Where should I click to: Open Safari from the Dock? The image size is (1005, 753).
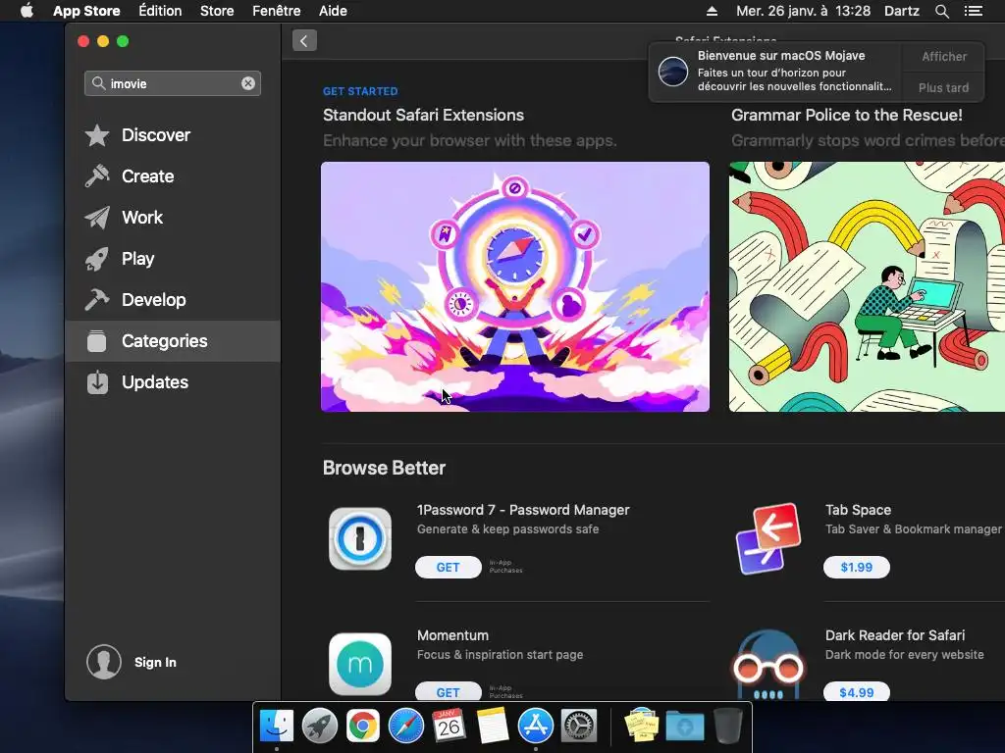click(x=405, y=727)
